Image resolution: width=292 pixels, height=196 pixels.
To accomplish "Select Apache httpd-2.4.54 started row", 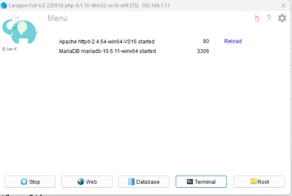I will [107, 41].
